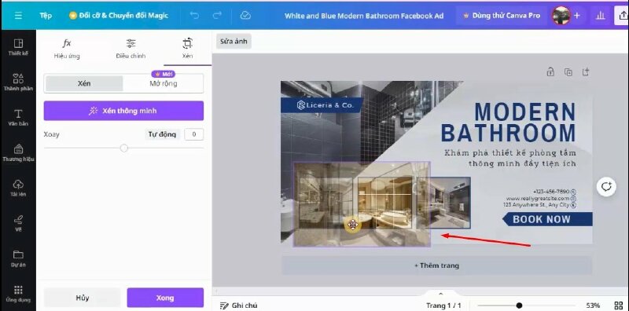Click the 53% zoom level
This screenshot has height=311, width=629.
593,306
